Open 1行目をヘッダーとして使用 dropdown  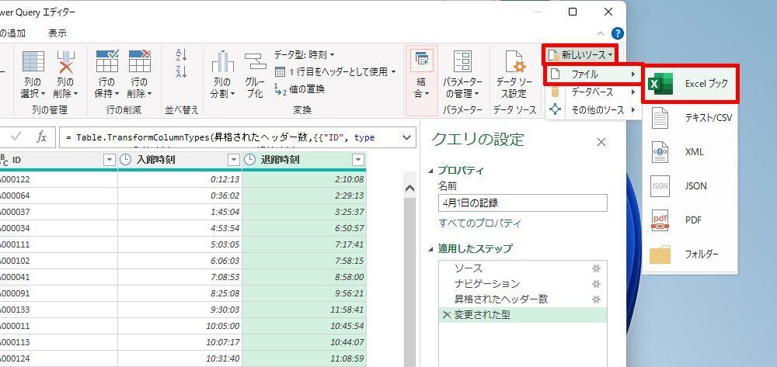(336, 71)
